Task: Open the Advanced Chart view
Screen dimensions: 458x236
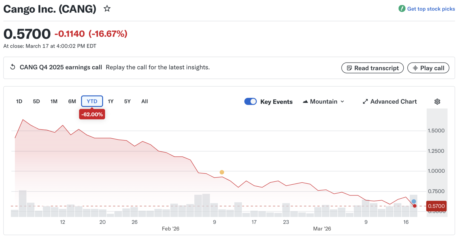Action: tap(390, 102)
